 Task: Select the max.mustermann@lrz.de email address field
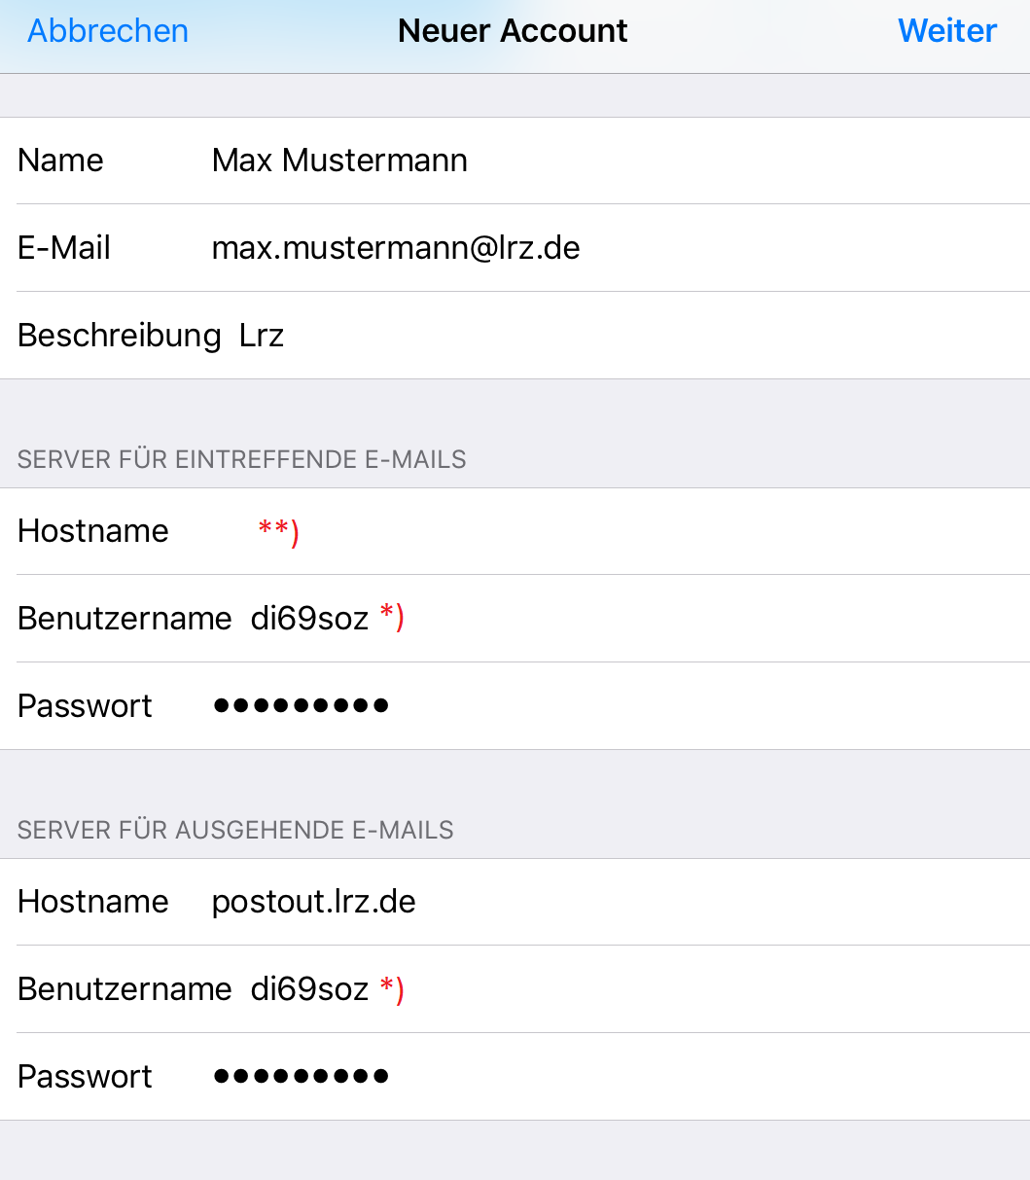pyautogui.click(x=396, y=248)
